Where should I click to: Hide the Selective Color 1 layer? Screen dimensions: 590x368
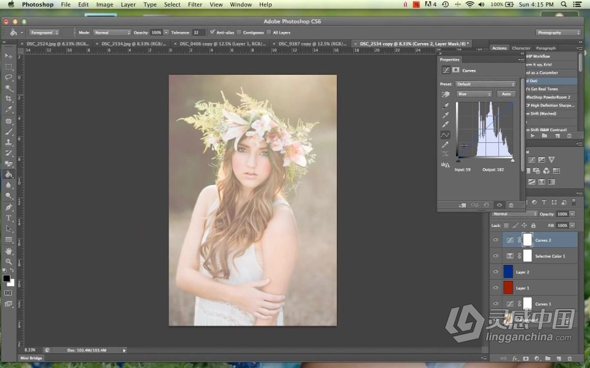tap(495, 256)
